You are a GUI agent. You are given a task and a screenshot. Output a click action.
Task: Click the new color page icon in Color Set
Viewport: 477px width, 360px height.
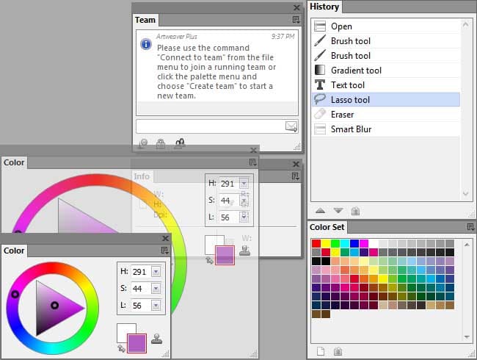pos(320,351)
